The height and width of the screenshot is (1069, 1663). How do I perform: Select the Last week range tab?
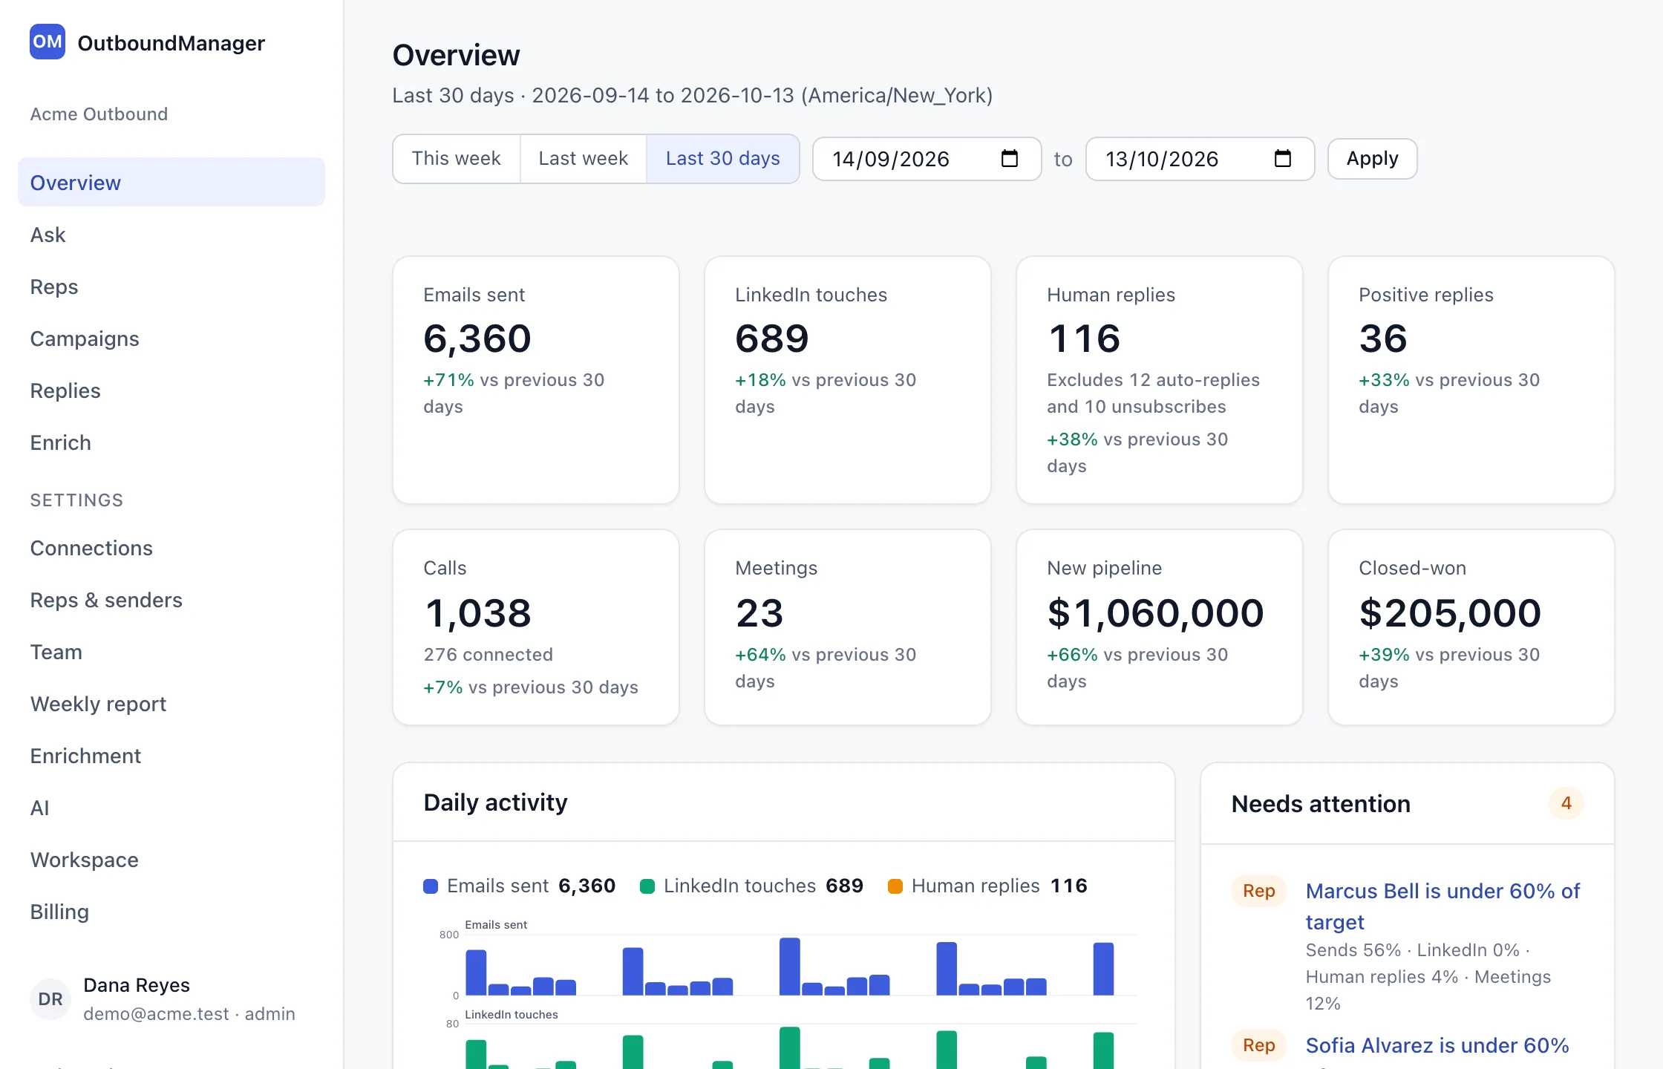(583, 158)
